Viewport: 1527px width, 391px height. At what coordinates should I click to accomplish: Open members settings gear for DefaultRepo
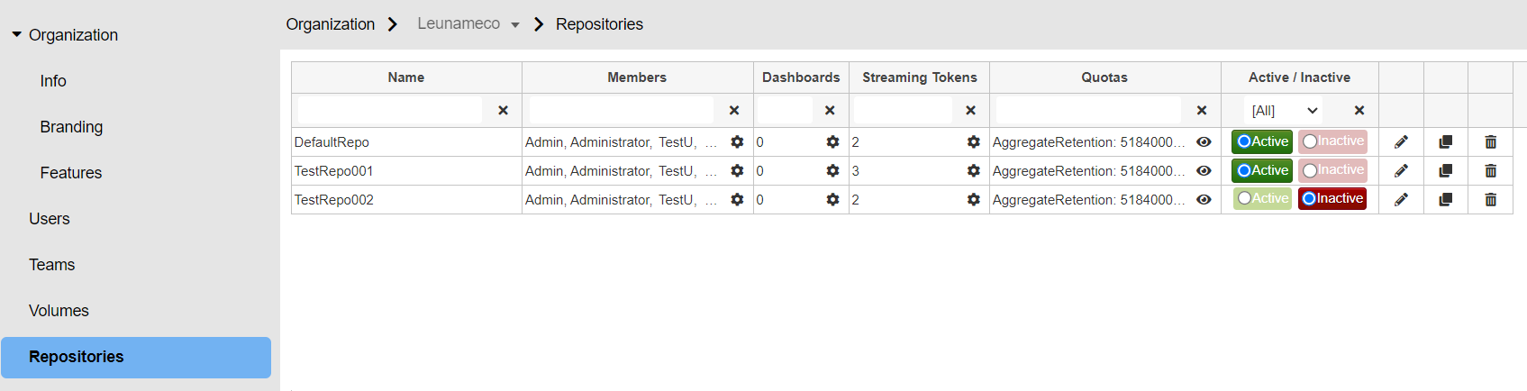coord(737,142)
